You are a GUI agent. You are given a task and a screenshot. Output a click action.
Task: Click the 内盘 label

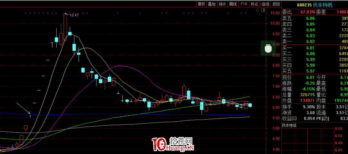coord(321,101)
